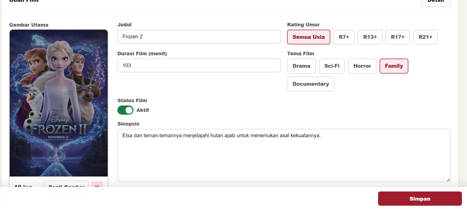The image size is (467, 210).
Task: Select R21+ age rating
Action: tap(425, 37)
